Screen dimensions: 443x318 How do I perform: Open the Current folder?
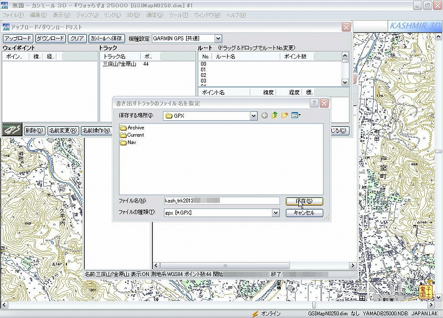[132, 135]
